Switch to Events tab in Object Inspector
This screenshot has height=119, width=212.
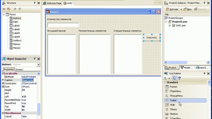click(x=19, y=69)
